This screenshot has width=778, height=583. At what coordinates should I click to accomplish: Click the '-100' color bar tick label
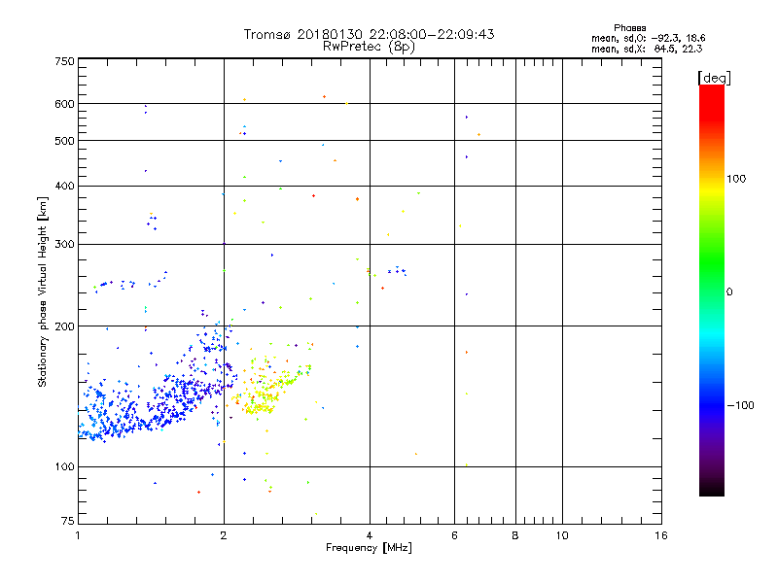pyautogui.click(x=740, y=405)
